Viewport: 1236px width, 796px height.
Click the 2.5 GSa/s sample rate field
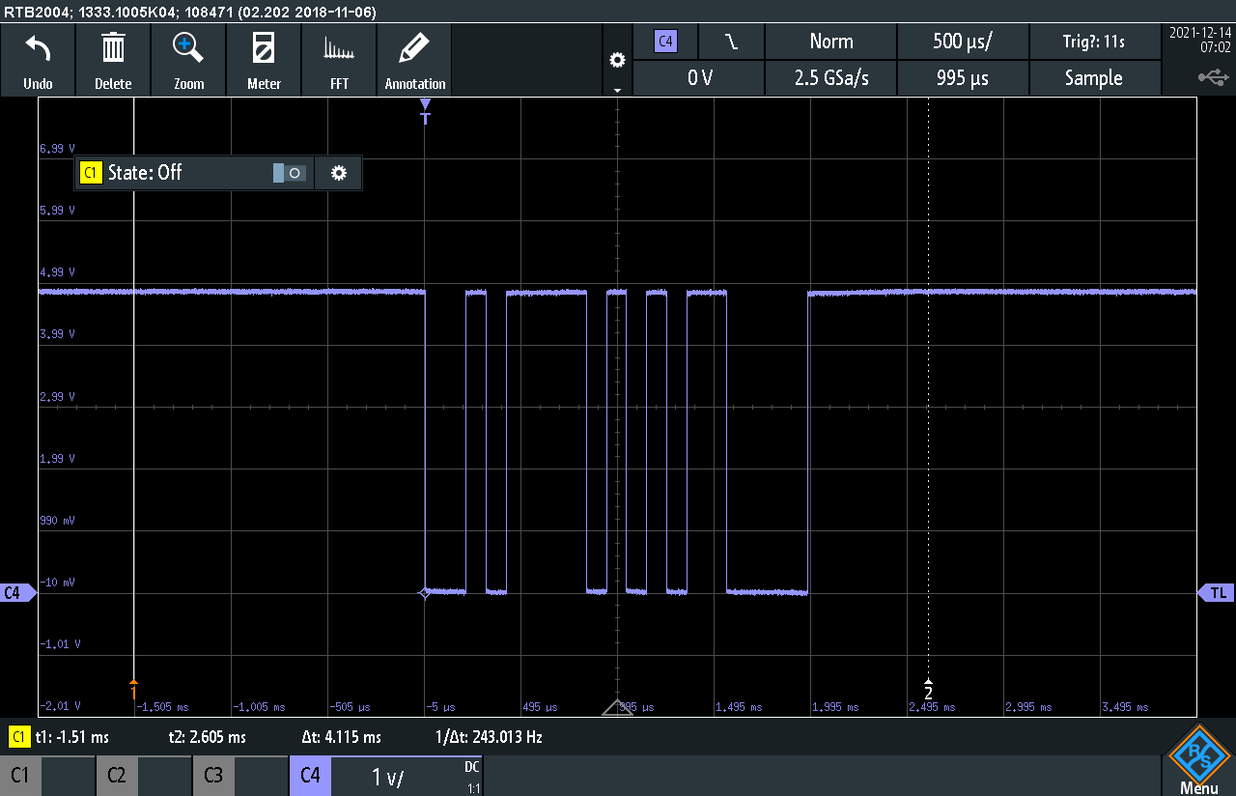(x=830, y=78)
